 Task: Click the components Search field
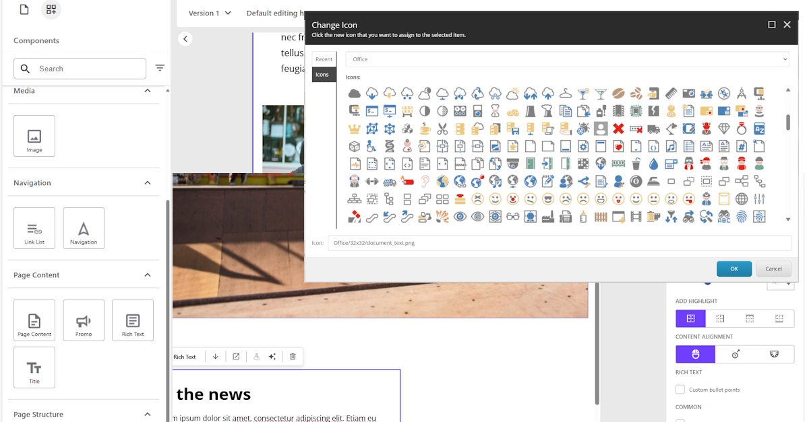coord(80,69)
